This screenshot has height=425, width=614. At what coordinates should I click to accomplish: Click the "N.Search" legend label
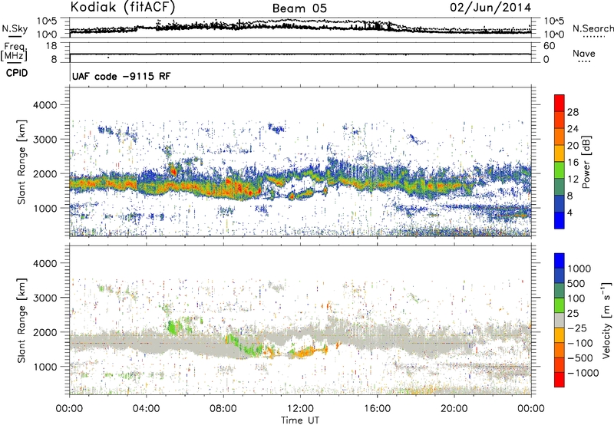tap(593, 28)
